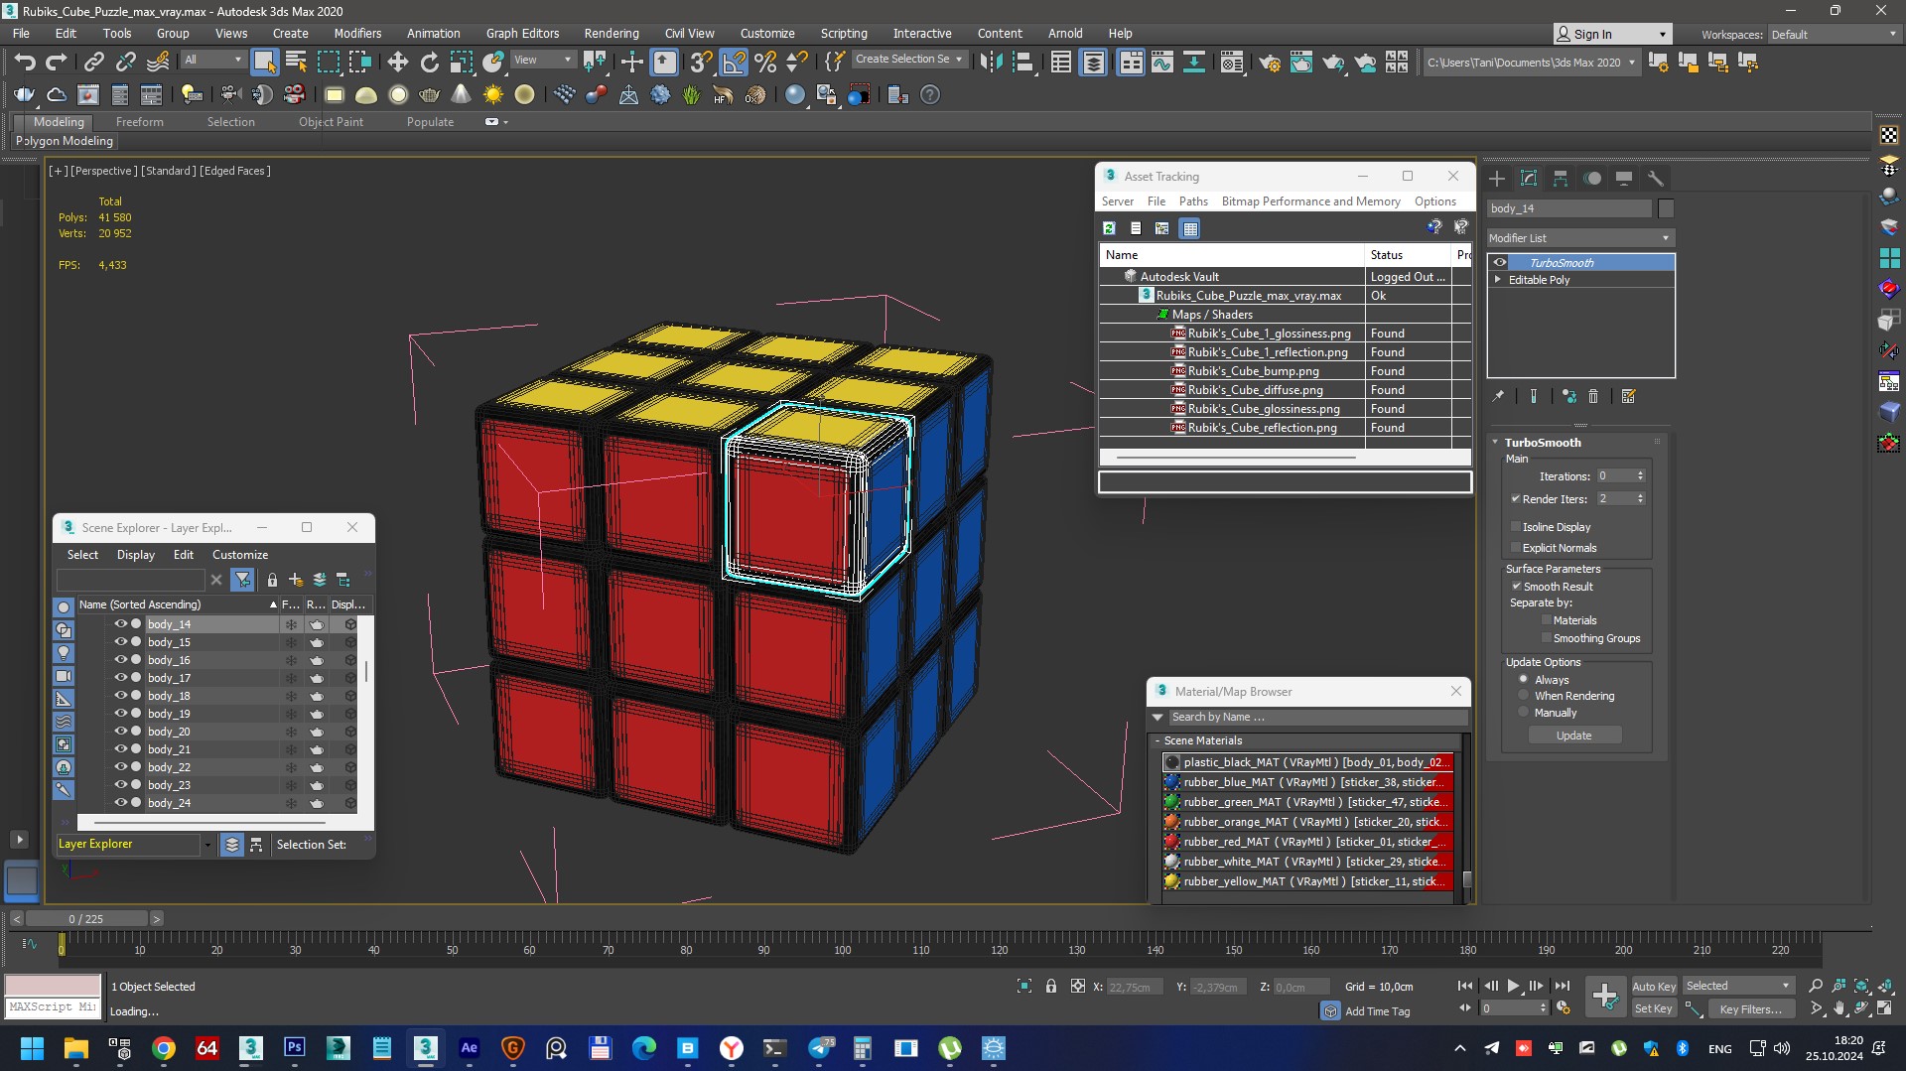Enable separate by Materials checkbox
Screen dimensions: 1906x1071
click(x=1547, y=620)
